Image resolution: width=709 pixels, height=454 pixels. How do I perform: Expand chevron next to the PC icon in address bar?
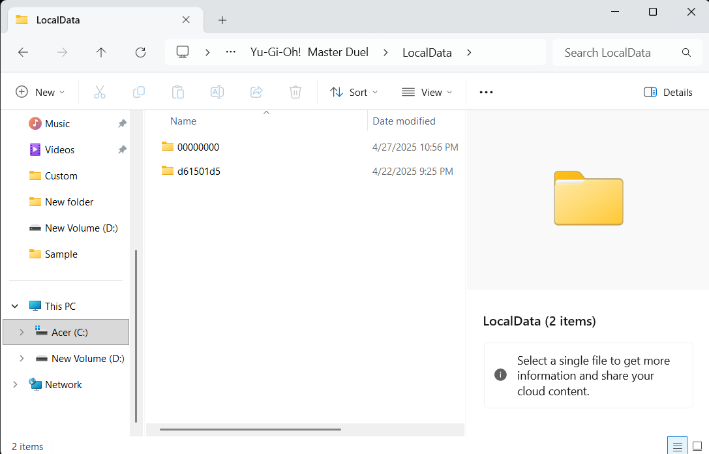coord(207,52)
